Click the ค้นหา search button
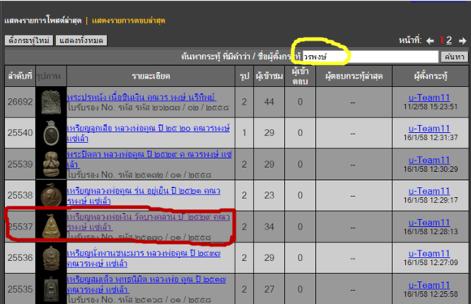This screenshot has height=304, width=471. coord(454,57)
